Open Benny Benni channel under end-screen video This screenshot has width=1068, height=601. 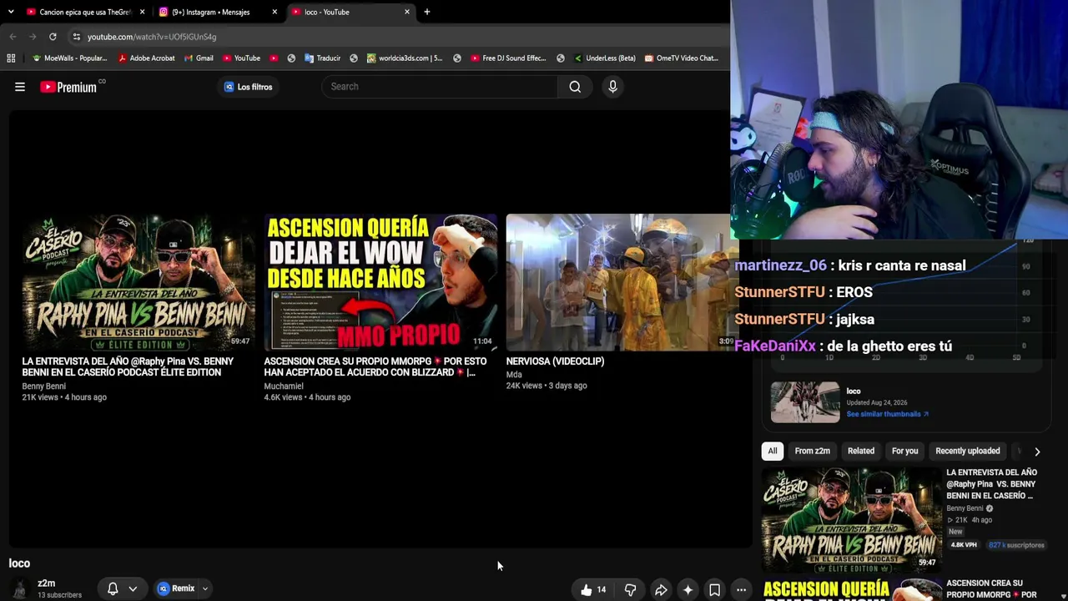click(43, 386)
